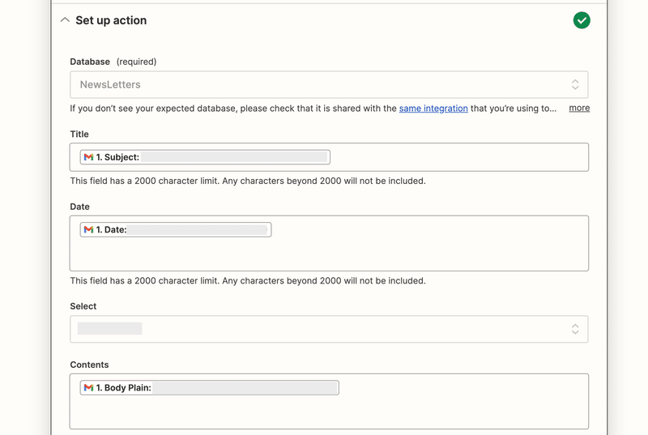Click the Gmail icon in Body Plain pill
The height and width of the screenshot is (435, 648).
(x=88, y=388)
